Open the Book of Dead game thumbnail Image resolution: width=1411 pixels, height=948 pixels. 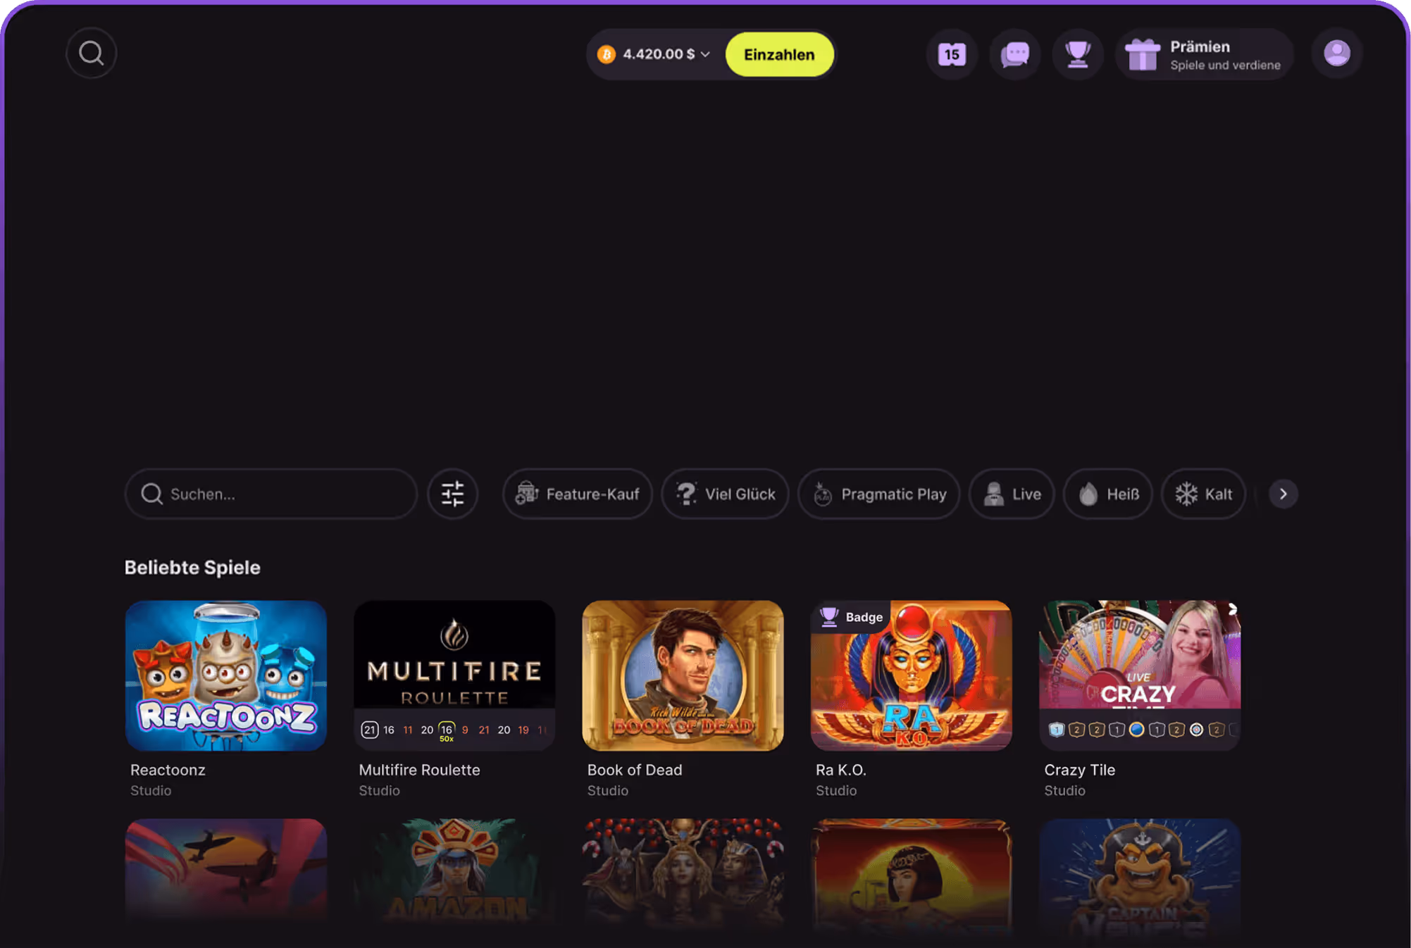(x=683, y=675)
